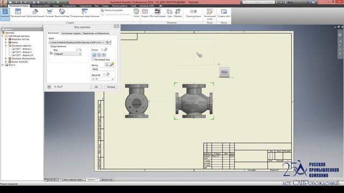
Task: Select the Обрезка tool
Action: (x=178, y=13)
